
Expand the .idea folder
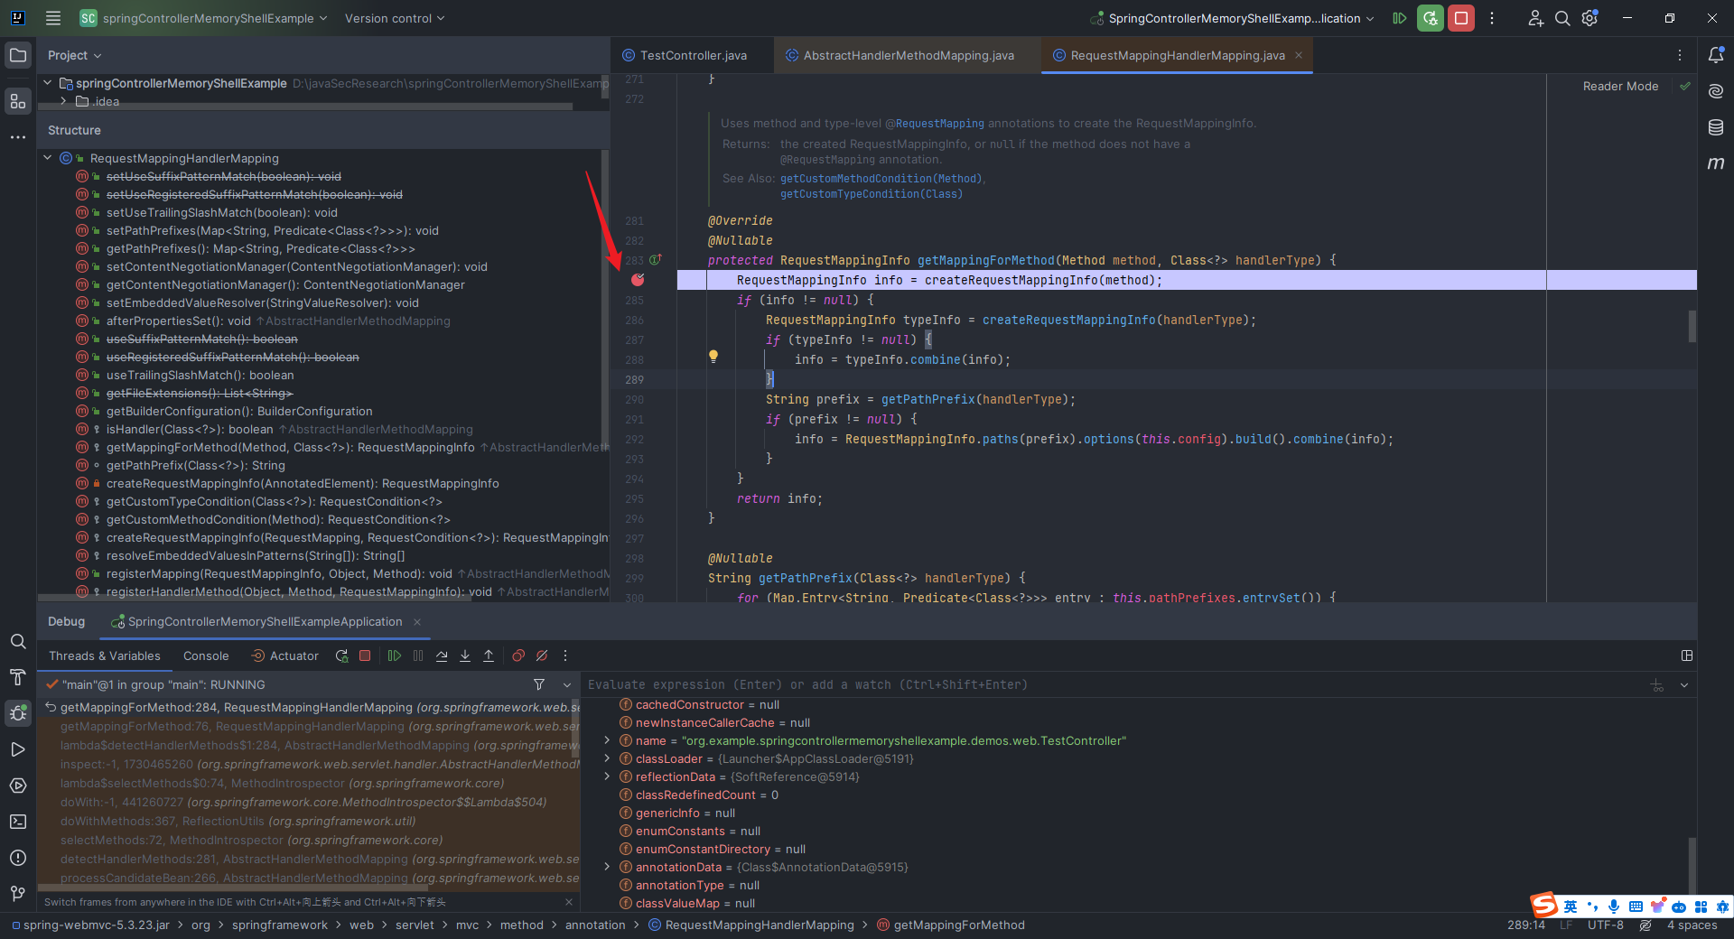(x=63, y=101)
